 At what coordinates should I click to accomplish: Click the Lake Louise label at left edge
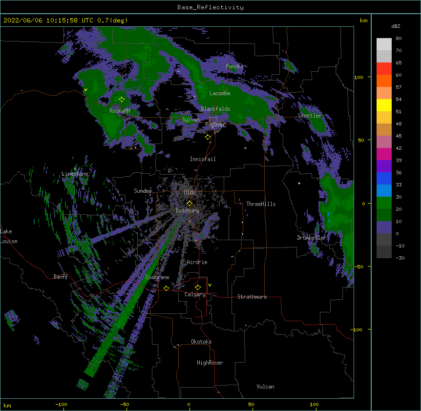tap(8, 236)
